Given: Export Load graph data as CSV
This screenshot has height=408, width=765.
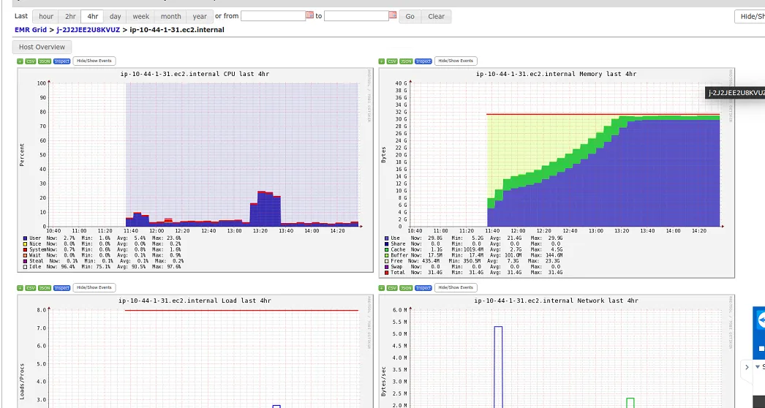Looking at the screenshot, I should click(31, 288).
